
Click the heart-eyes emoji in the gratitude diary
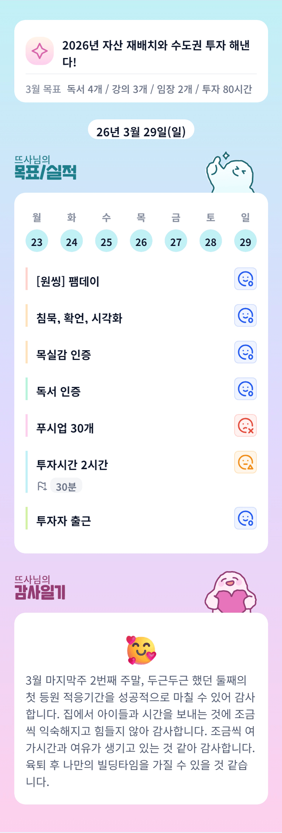point(141,650)
